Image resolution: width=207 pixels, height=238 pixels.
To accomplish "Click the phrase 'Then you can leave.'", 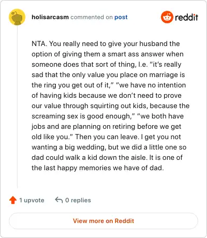I will 107,137.
